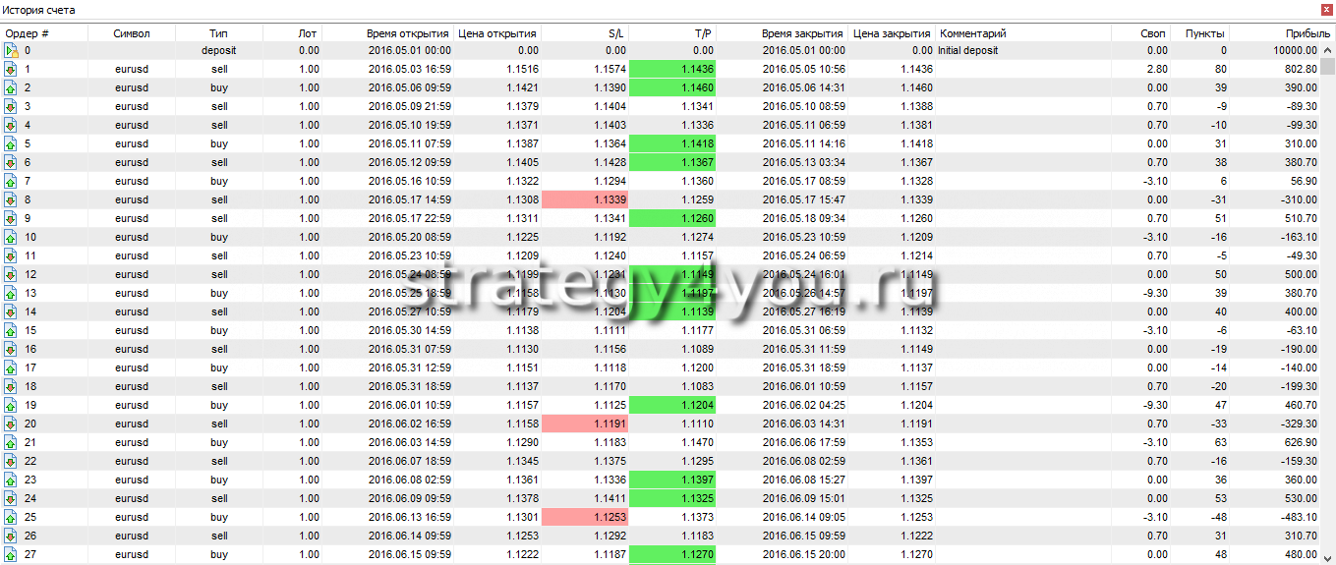Image resolution: width=1336 pixels, height=565 pixels.
Task: Sort the table by Символ header
Action: tap(132, 32)
